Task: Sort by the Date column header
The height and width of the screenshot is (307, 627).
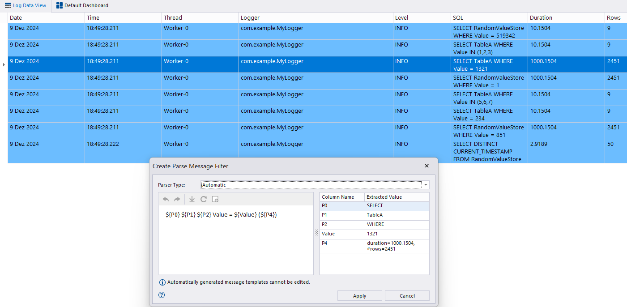Action: click(47, 18)
